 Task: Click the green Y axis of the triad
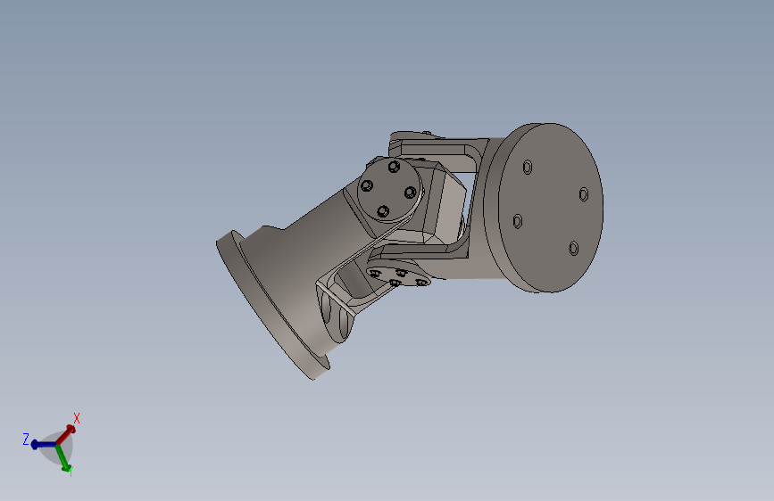(63, 458)
